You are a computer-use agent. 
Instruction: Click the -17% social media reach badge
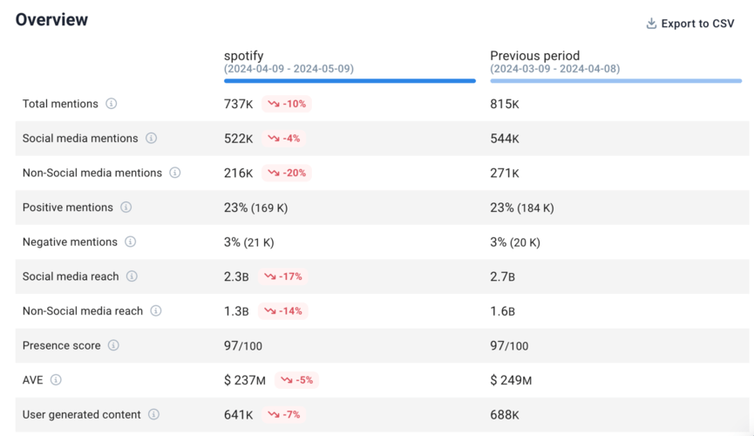point(285,276)
